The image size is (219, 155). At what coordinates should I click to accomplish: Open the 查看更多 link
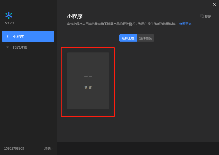coord(185,24)
